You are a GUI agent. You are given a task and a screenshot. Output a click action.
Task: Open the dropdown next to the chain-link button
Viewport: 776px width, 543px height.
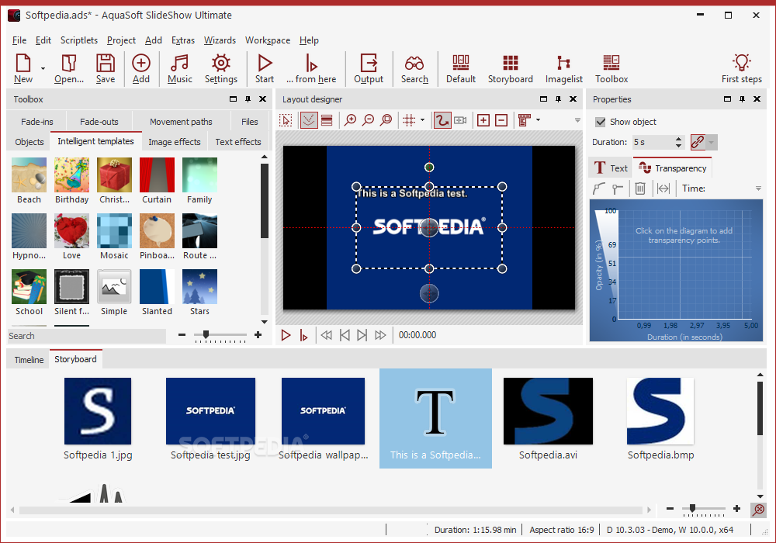[x=711, y=143]
